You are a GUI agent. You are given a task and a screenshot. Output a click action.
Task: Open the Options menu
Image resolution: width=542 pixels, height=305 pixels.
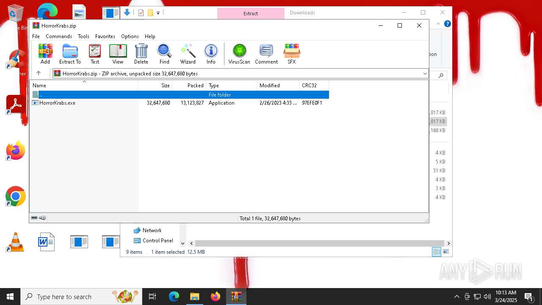(130, 36)
